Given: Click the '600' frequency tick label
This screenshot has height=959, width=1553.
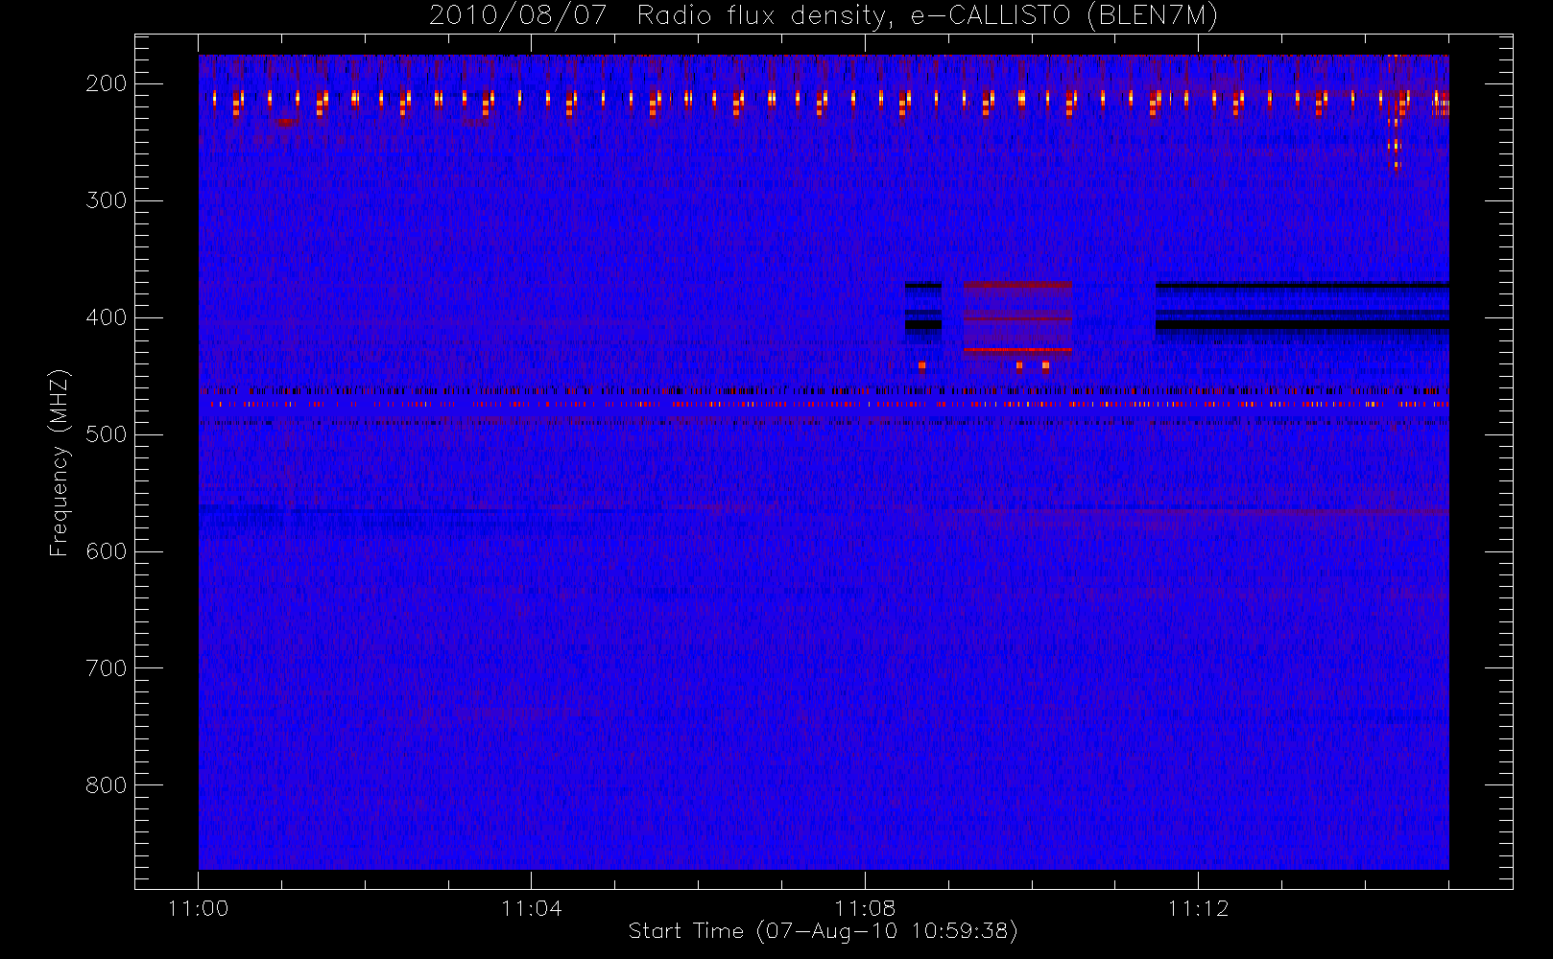Looking at the screenshot, I should [x=107, y=551].
